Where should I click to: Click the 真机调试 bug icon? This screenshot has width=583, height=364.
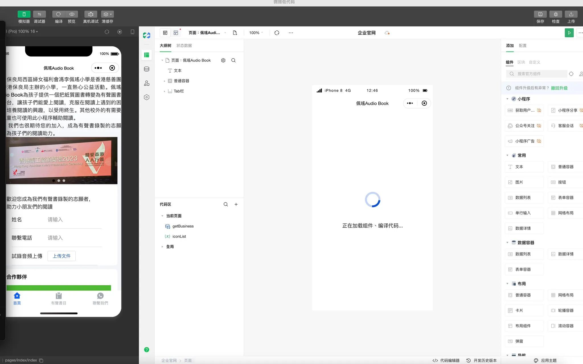coord(91,14)
